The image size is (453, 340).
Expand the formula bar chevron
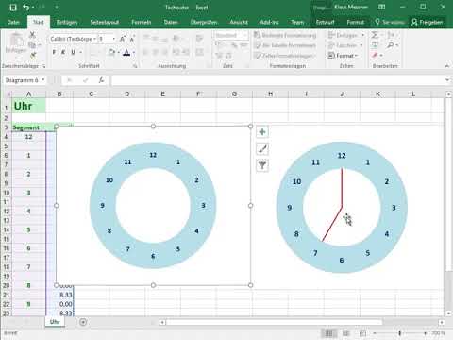click(x=447, y=80)
